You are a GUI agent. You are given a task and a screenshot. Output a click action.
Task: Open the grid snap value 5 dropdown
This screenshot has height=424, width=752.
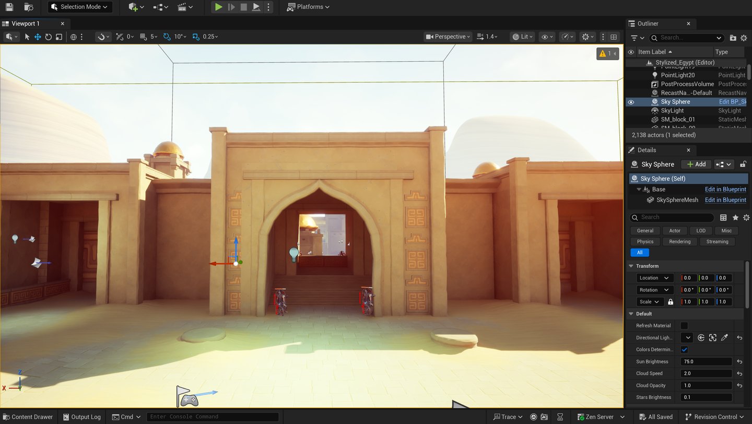pos(154,37)
